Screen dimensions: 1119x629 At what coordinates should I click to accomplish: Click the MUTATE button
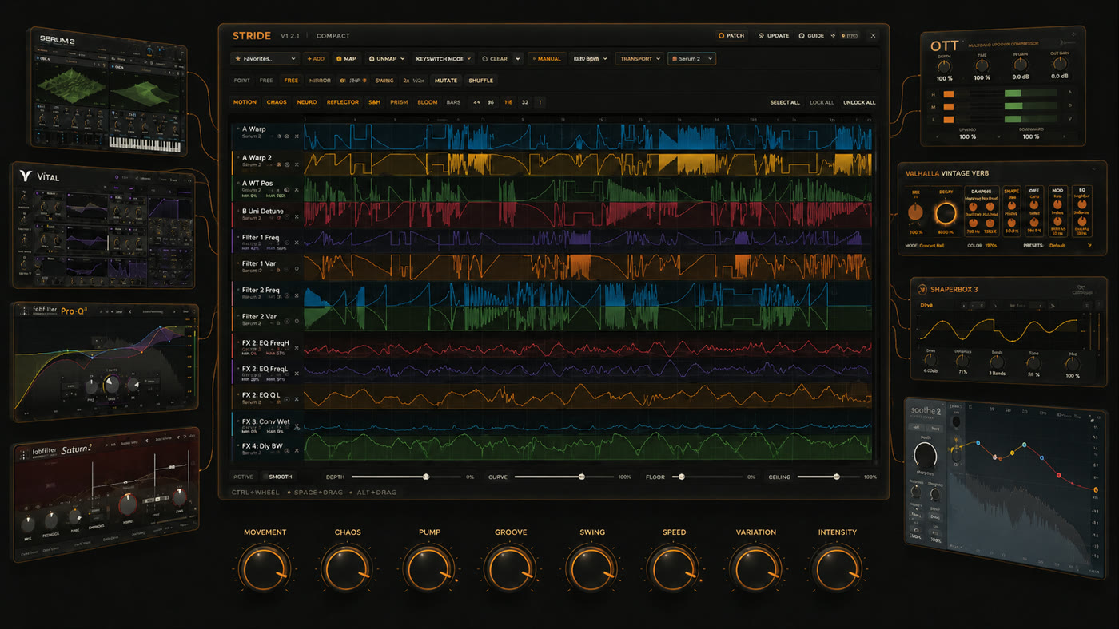[445, 81]
